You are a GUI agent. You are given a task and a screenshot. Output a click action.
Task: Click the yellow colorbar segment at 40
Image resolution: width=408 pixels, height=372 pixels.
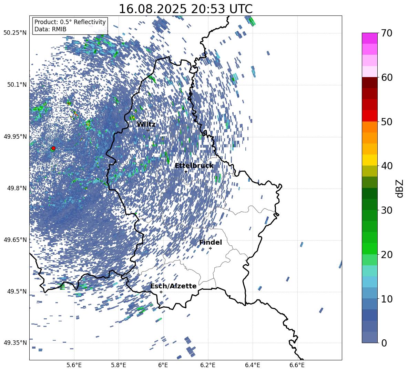[x=369, y=160]
